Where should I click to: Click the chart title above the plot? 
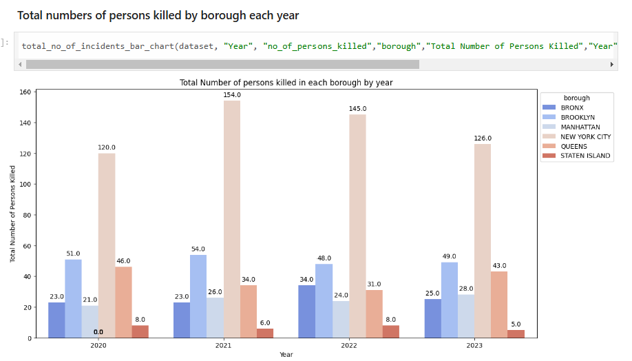coord(286,83)
